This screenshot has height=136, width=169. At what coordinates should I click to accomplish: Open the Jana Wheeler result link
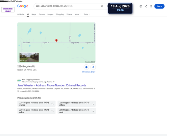52,85
